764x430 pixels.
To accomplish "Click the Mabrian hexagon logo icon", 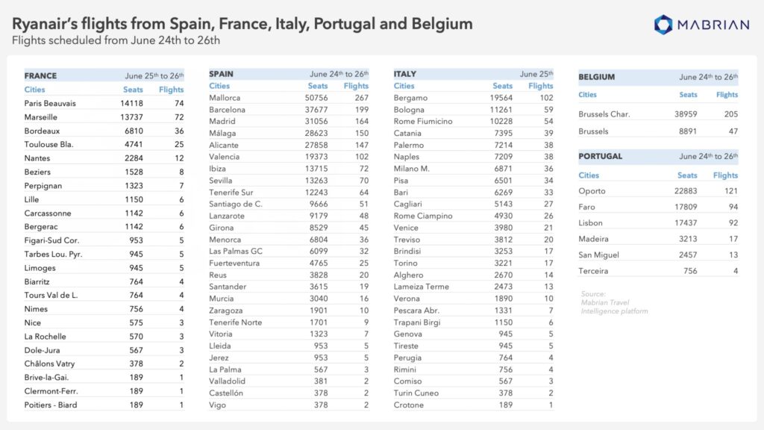I will (663, 25).
